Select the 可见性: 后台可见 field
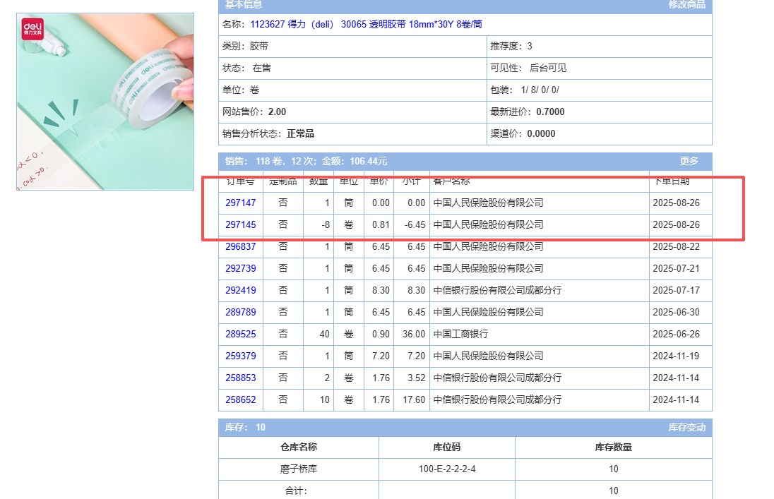774x499 pixels. pos(600,68)
